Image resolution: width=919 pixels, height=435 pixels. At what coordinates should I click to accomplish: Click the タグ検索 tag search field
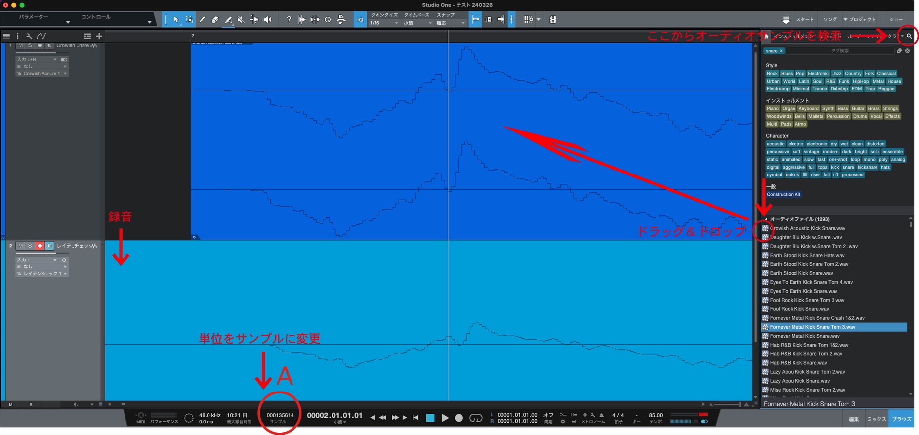(840, 51)
